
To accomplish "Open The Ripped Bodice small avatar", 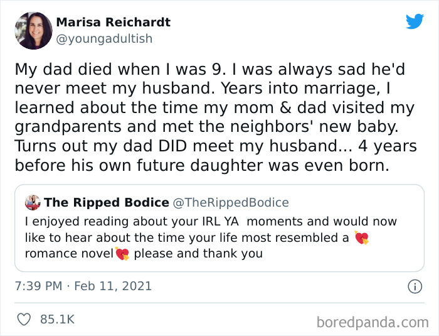I will [x=32, y=202].
